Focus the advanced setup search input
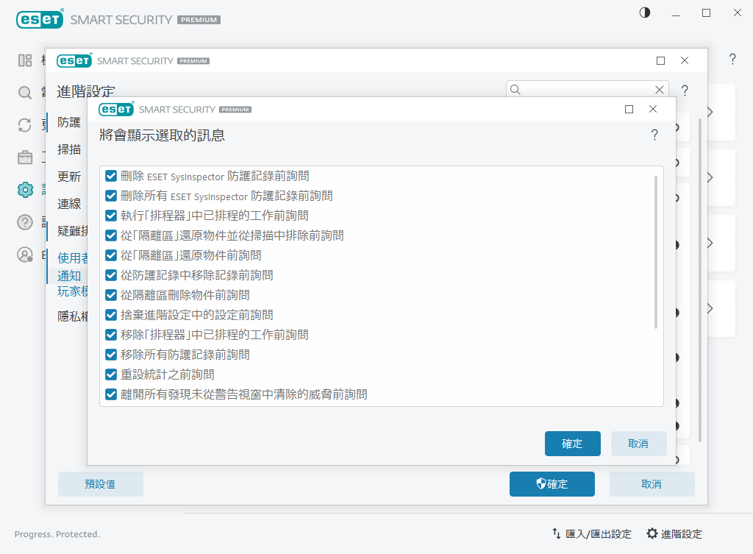The height and width of the screenshot is (554, 753). [587, 90]
